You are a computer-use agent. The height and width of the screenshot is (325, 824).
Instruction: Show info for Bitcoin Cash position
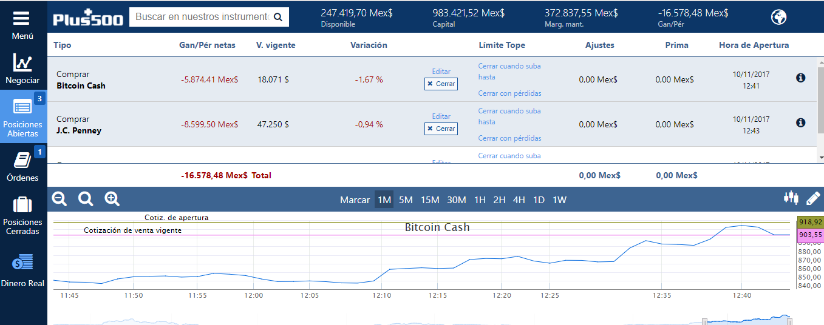(800, 78)
